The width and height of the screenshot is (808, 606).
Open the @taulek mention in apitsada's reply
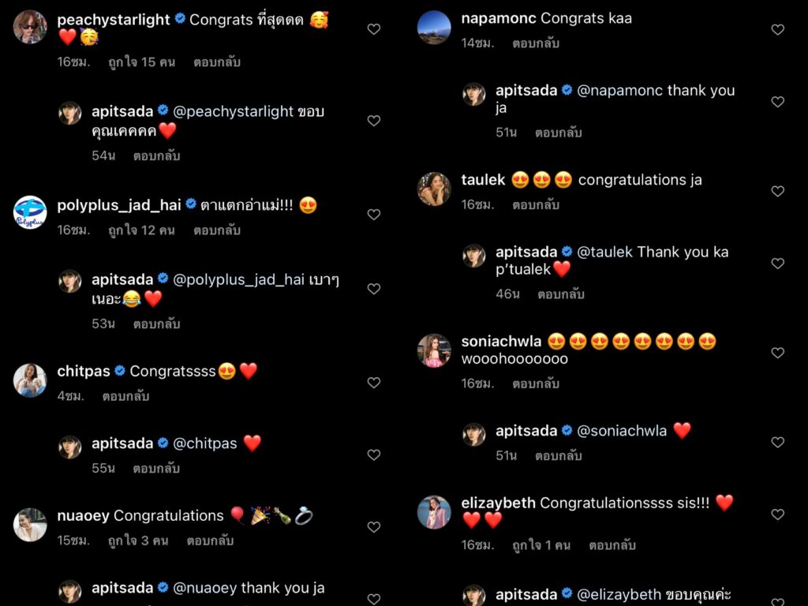[604, 252]
